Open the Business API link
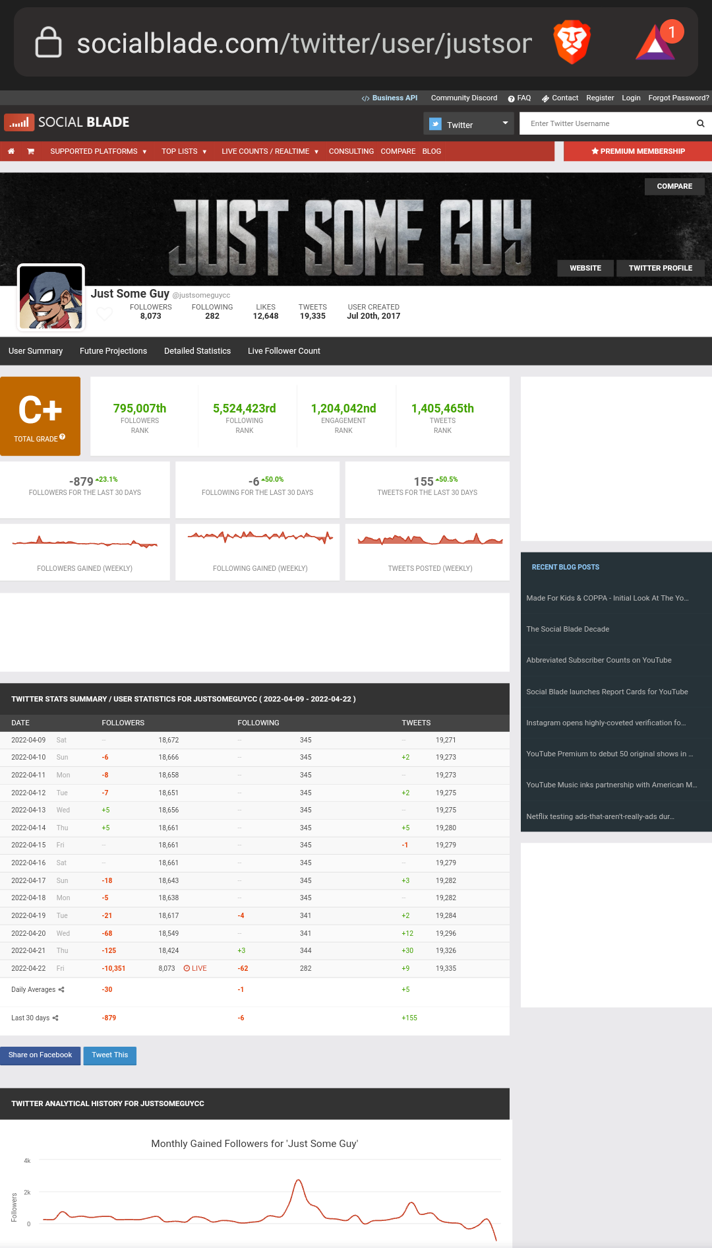This screenshot has width=712, height=1248. click(x=390, y=98)
